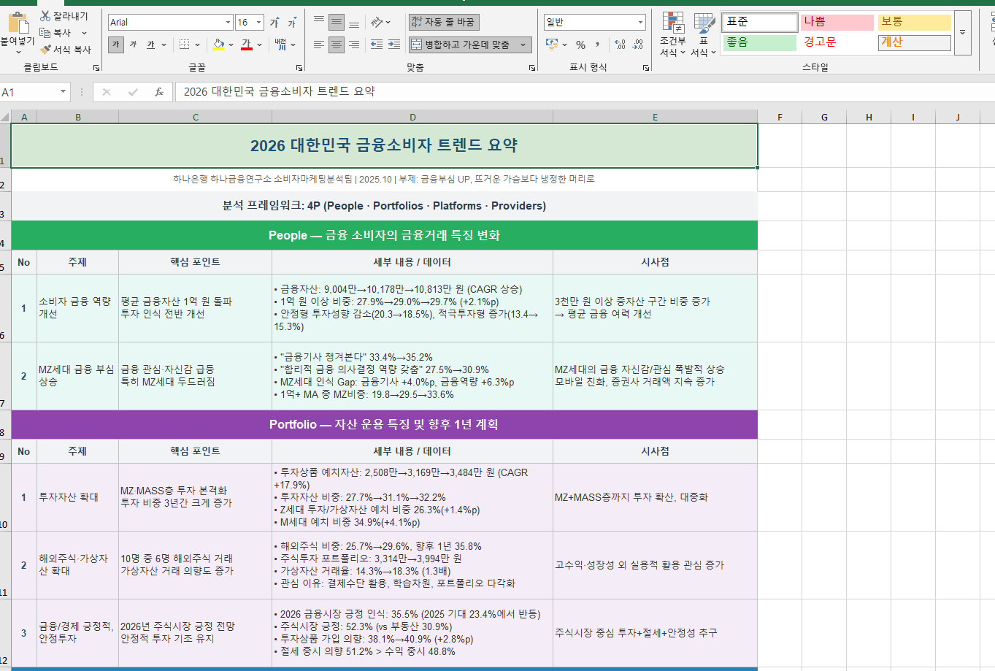This screenshot has width=995, height=671.
Task: Expand the cell styles gallery arrow
Action: pyautogui.click(x=962, y=34)
